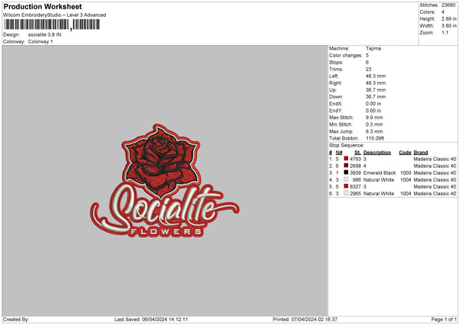
Task: Click the 'Up:' measurement label
Action: point(333,90)
